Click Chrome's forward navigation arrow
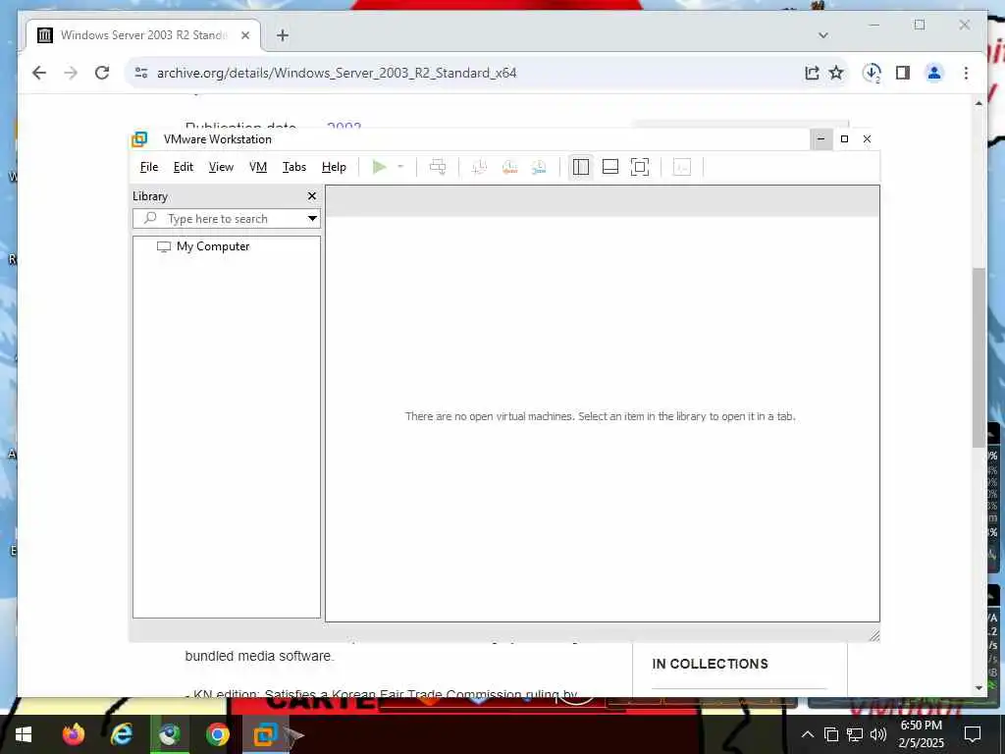The width and height of the screenshot is (1005, 754). [71, 73]
